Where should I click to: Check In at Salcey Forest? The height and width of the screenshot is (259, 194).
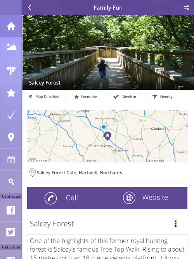[x=125, y=97]
